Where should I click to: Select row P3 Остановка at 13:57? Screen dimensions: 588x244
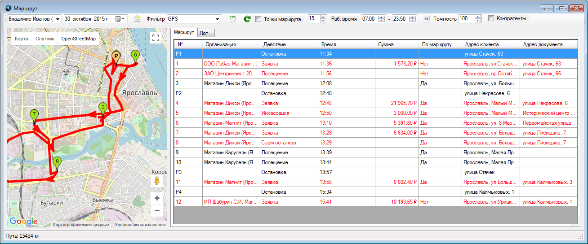tap(376, 172)
